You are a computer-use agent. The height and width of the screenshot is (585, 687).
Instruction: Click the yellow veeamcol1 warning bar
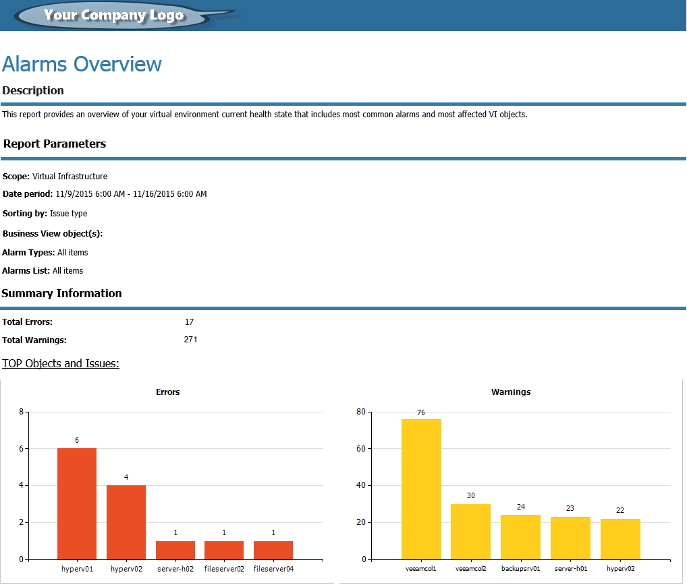422,489
